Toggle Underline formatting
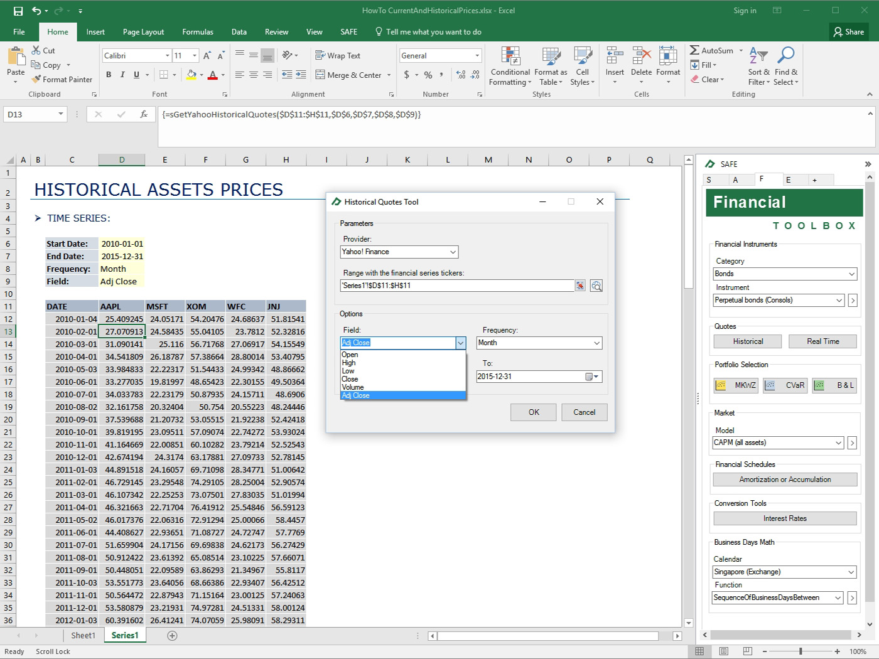The width and height of the screenshot is (879, 659). coord(136,75)
